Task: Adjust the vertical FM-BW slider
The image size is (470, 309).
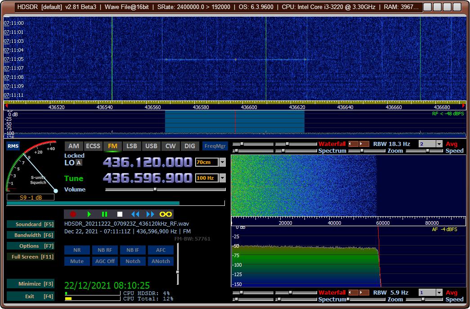Action: (x=178, y=264)
